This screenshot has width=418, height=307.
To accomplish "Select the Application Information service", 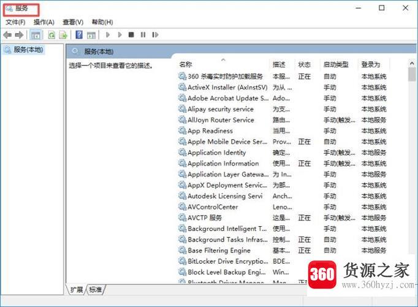I will click(x=282, y=164).
